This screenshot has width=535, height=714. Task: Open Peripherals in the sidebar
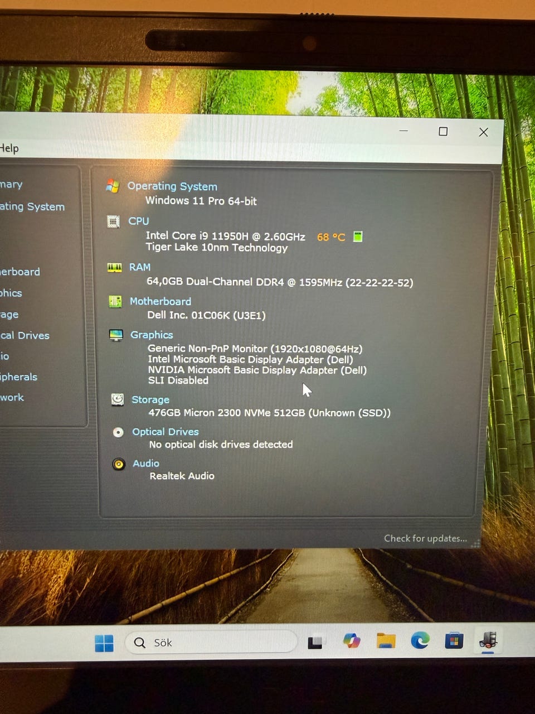(x=18, y=377)
